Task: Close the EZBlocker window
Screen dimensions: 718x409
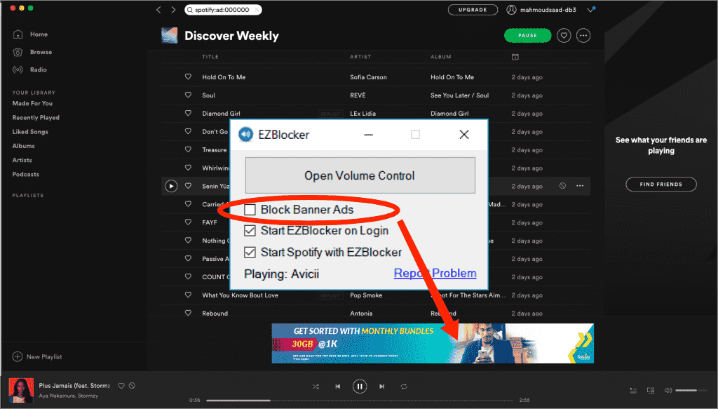Action: pos(464,135)
